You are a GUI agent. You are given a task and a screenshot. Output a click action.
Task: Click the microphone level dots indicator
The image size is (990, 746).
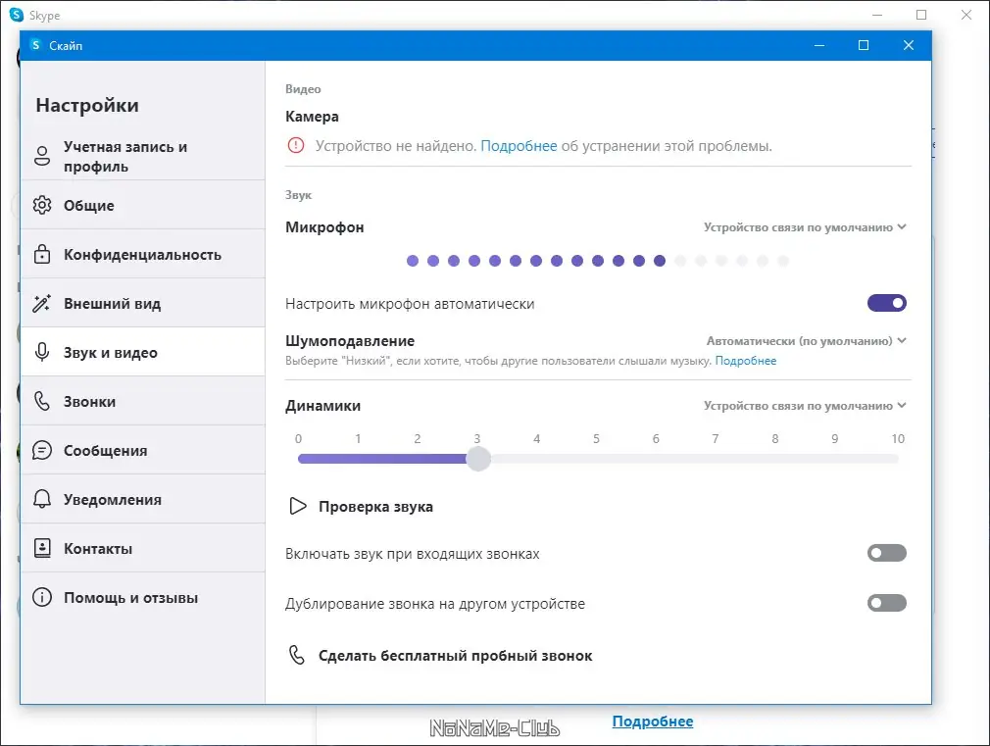[597, 260]
